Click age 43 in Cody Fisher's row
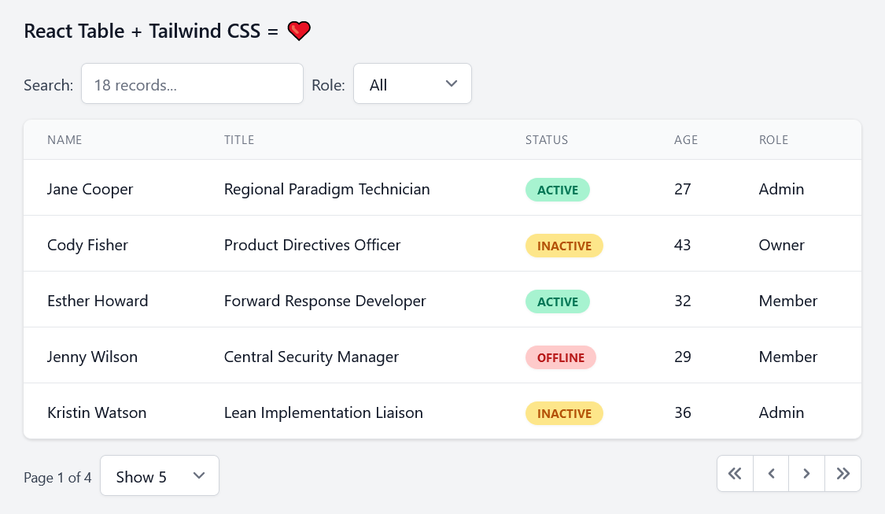The width and height of the screenshot is (885, 514). 682,245
